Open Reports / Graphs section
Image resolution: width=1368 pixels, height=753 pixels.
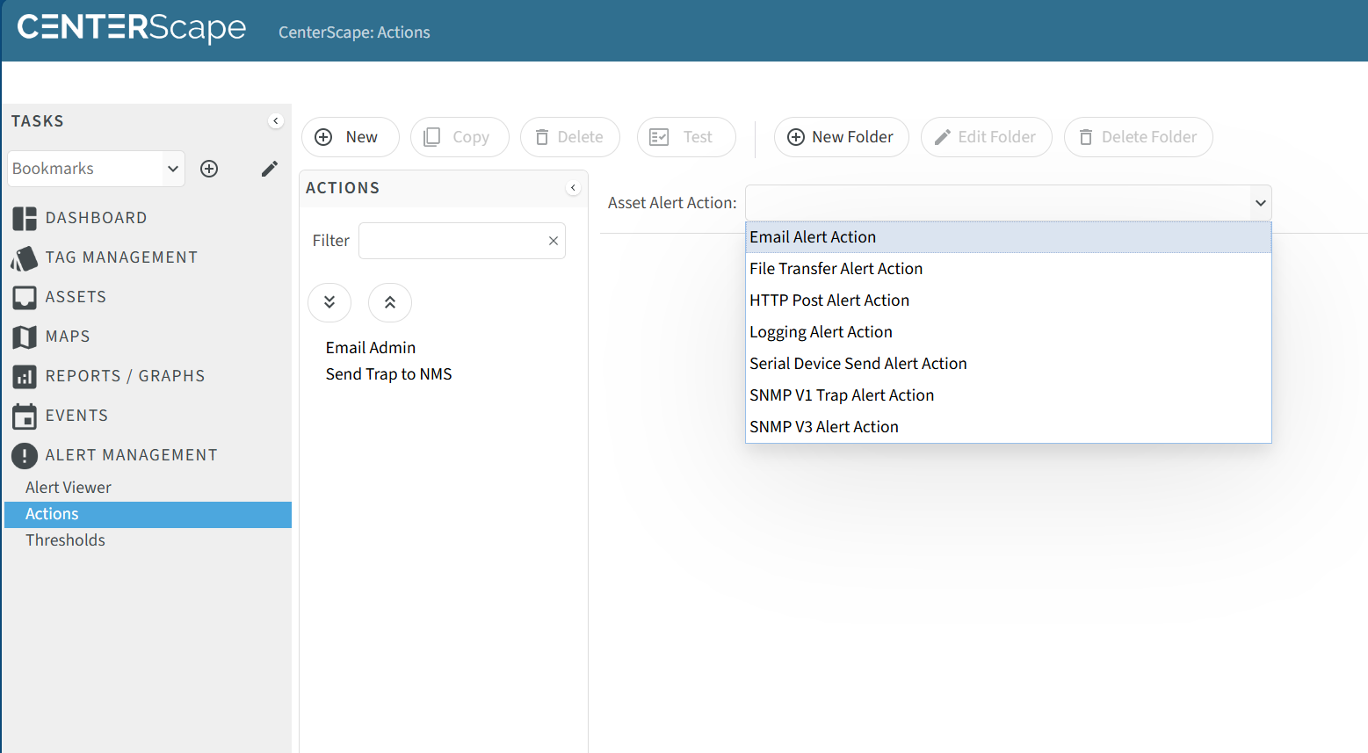pyautogui.click(x=125, y=376)
